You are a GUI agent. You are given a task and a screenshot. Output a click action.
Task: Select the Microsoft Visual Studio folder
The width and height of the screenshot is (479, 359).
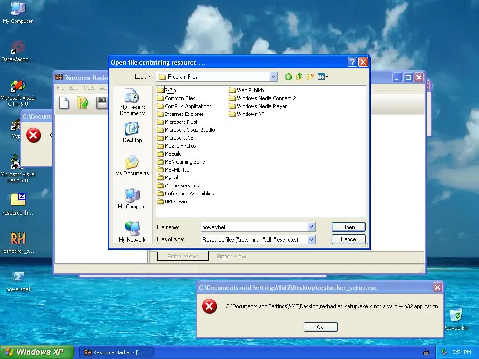click(x=186, y=130)
